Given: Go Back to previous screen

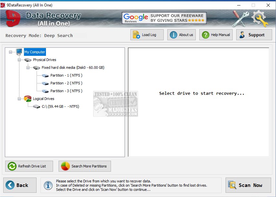Looking at the screenshot, I should (20, 185).
